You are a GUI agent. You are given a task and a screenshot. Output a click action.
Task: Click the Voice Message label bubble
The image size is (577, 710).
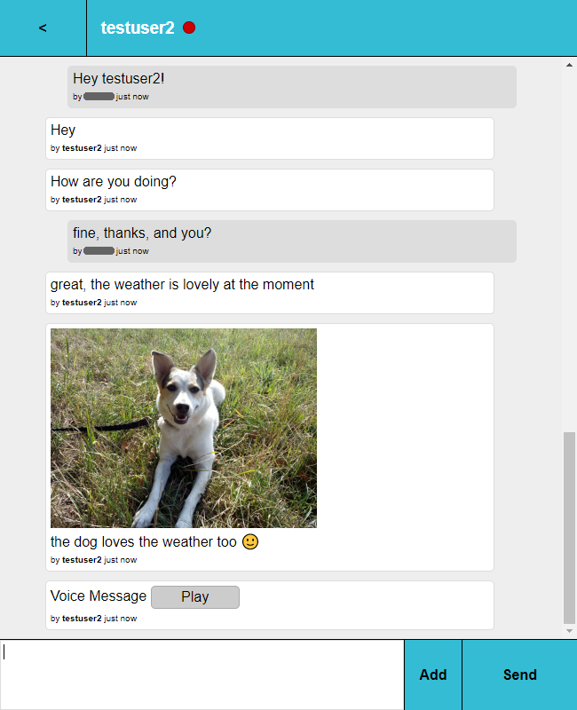[x=98, y=596]
